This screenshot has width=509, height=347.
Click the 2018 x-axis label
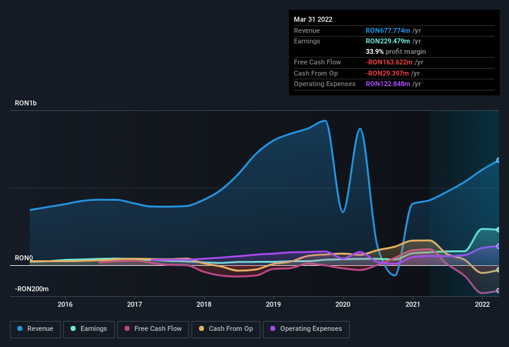click(x=204, y=304)
